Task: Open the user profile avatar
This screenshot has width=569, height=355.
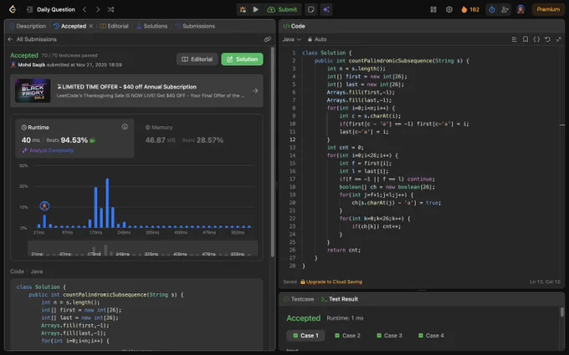Action: click(520, 9)
